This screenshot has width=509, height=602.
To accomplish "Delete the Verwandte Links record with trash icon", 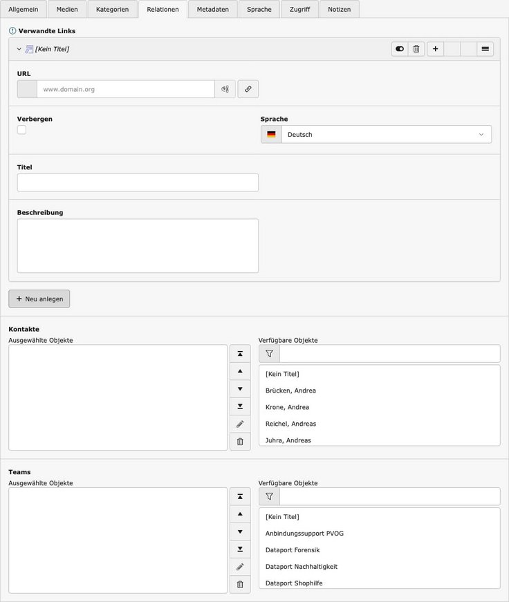I will point(416,49).
